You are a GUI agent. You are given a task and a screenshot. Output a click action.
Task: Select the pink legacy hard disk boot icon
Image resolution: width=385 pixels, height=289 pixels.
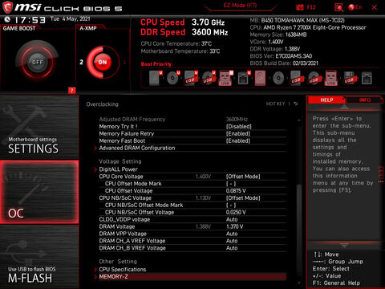tap(260, 78)
